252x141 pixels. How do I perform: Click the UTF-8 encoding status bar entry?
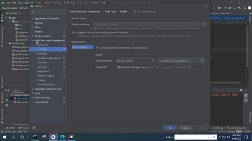(x=222, y=132)
